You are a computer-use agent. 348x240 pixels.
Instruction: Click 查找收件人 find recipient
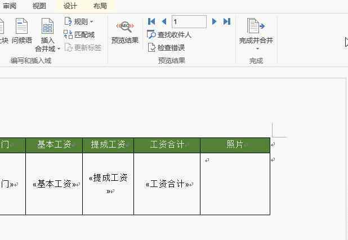click(x=169, y=34)
